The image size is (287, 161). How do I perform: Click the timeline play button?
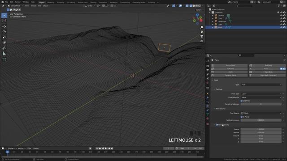coord(106,148)
